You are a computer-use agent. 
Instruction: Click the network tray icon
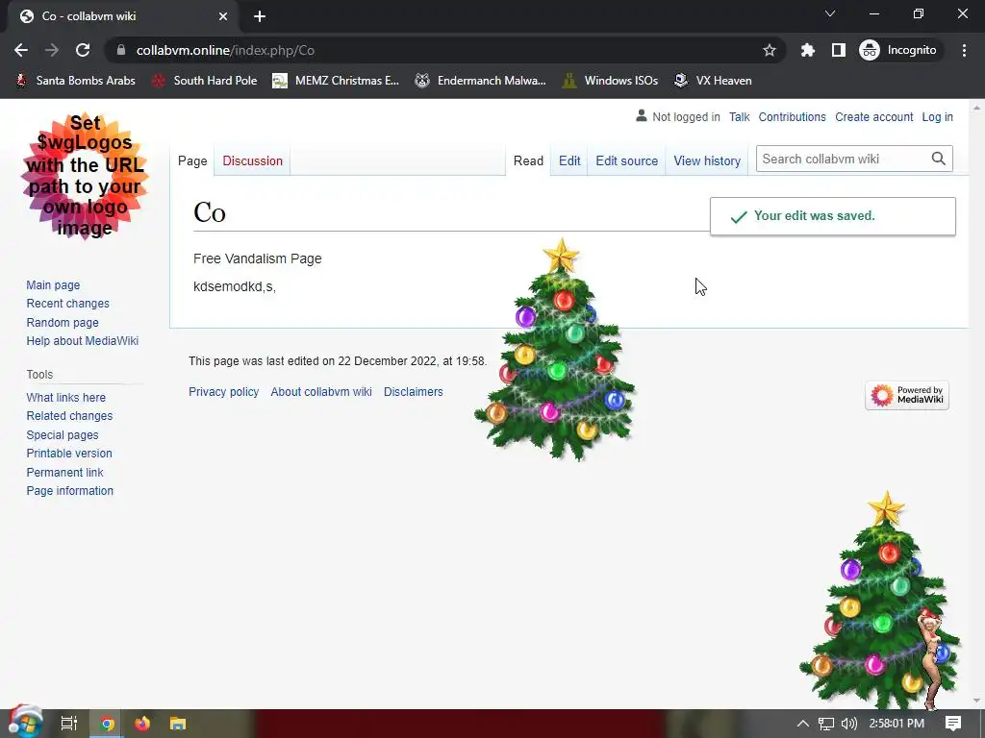coord(826,724)
